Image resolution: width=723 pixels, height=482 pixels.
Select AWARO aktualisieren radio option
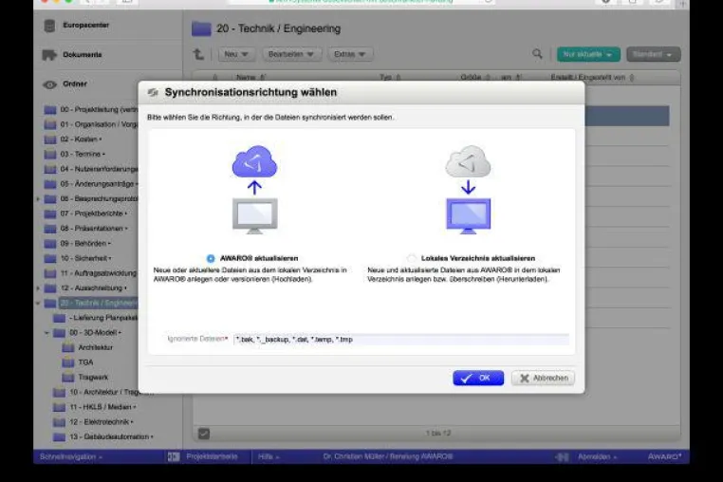point(211,258)
